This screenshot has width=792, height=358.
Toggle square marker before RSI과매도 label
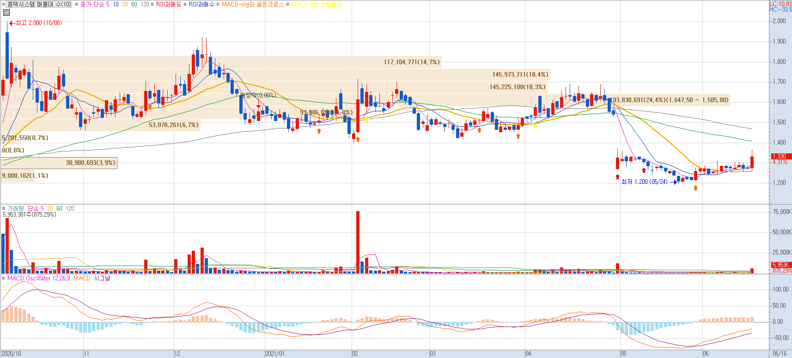pos(152,4)
